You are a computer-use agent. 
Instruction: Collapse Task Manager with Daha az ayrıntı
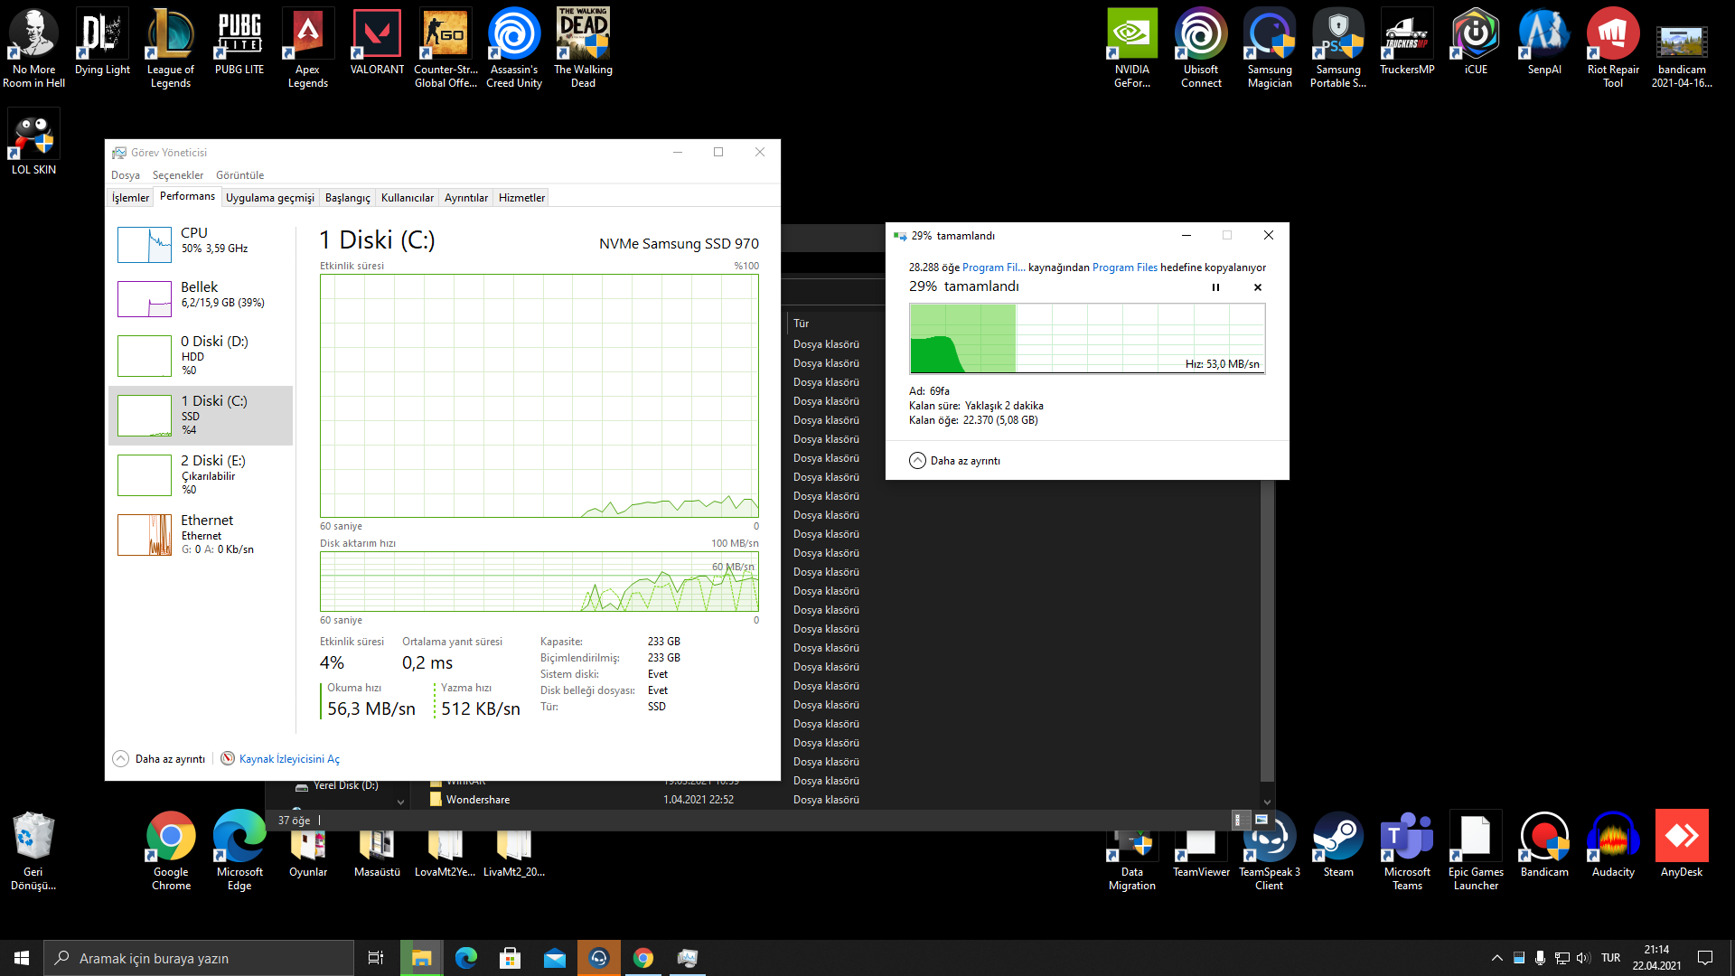(x=159, y=759)
